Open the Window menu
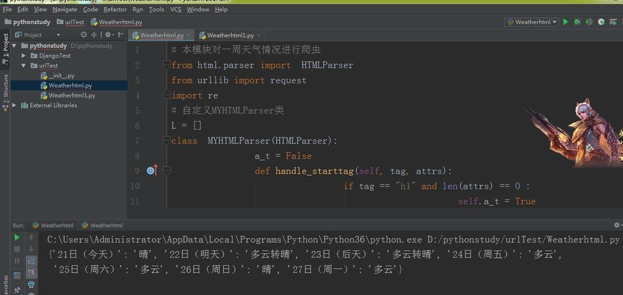 (x=198, y=9)
